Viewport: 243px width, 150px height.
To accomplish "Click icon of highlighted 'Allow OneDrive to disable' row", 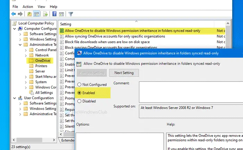I will [62, 31].
